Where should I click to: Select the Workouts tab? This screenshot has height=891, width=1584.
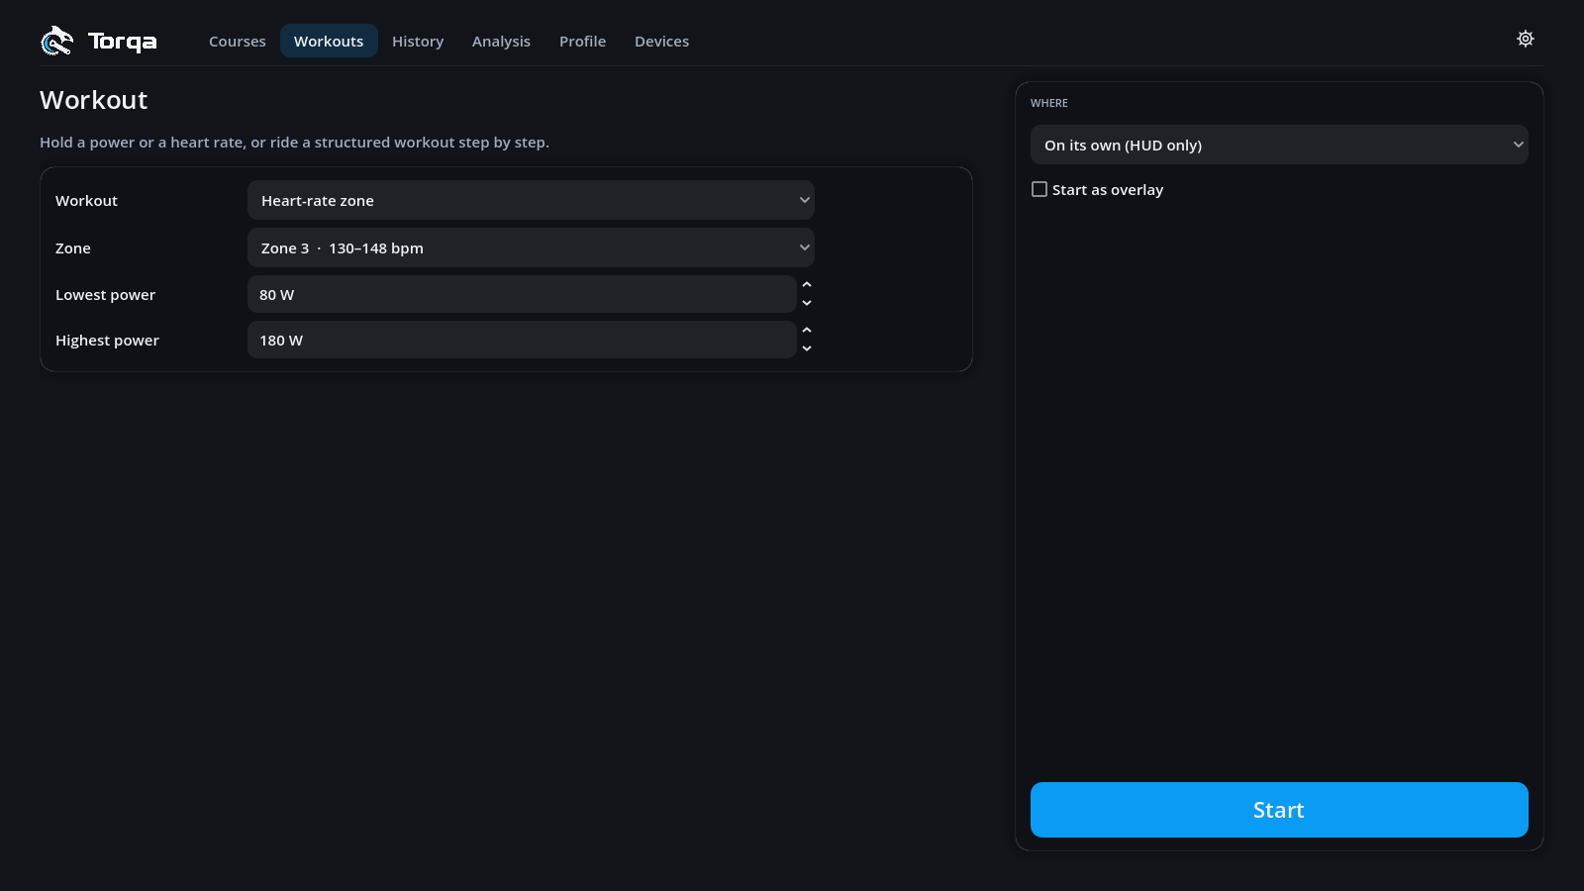pyautogui.click(x=329, y=41)
